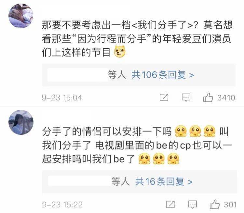244x213 pixels.
Task: Tap the doge emoji in first comment
Action: [120, 52]
